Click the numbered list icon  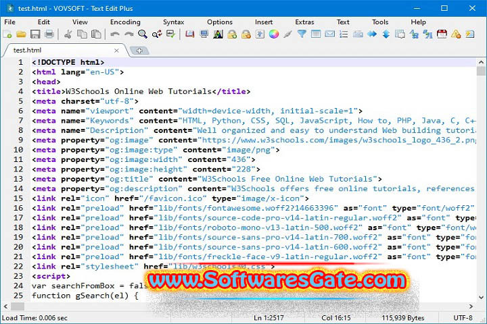tap(344, 34)
